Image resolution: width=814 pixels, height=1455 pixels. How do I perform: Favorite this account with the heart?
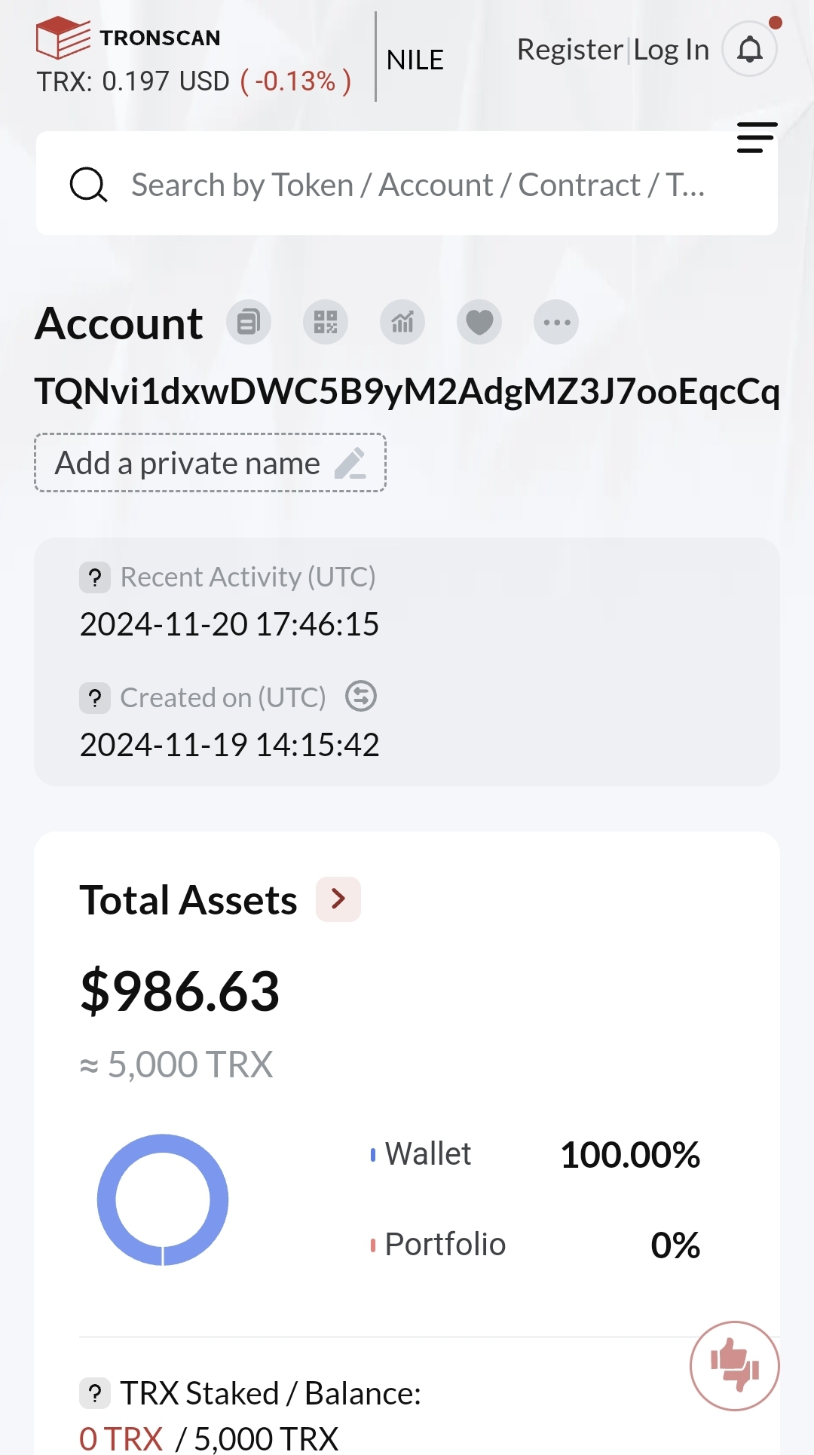(479, 323)
